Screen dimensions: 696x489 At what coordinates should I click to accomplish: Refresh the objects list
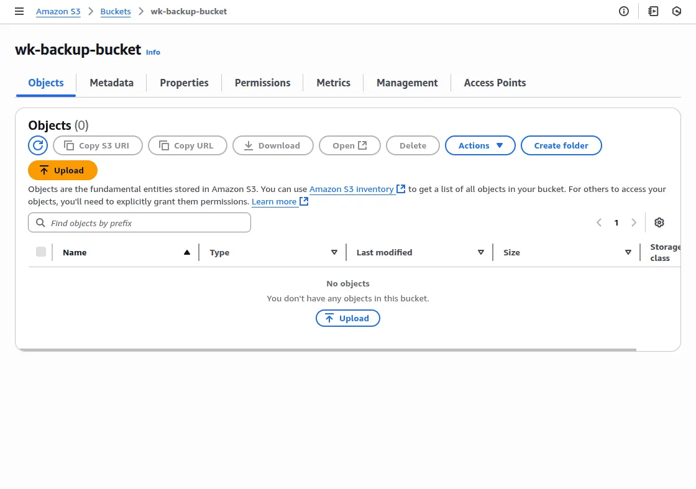tap(37, 145)
